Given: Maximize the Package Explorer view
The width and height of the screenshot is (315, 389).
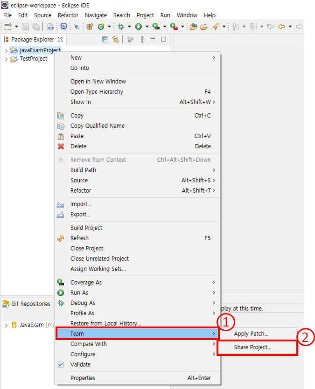Looking at the screenshot, I should tap(164, 39).
